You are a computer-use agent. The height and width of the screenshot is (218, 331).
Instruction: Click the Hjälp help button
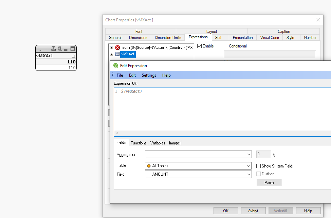(308, 211)
